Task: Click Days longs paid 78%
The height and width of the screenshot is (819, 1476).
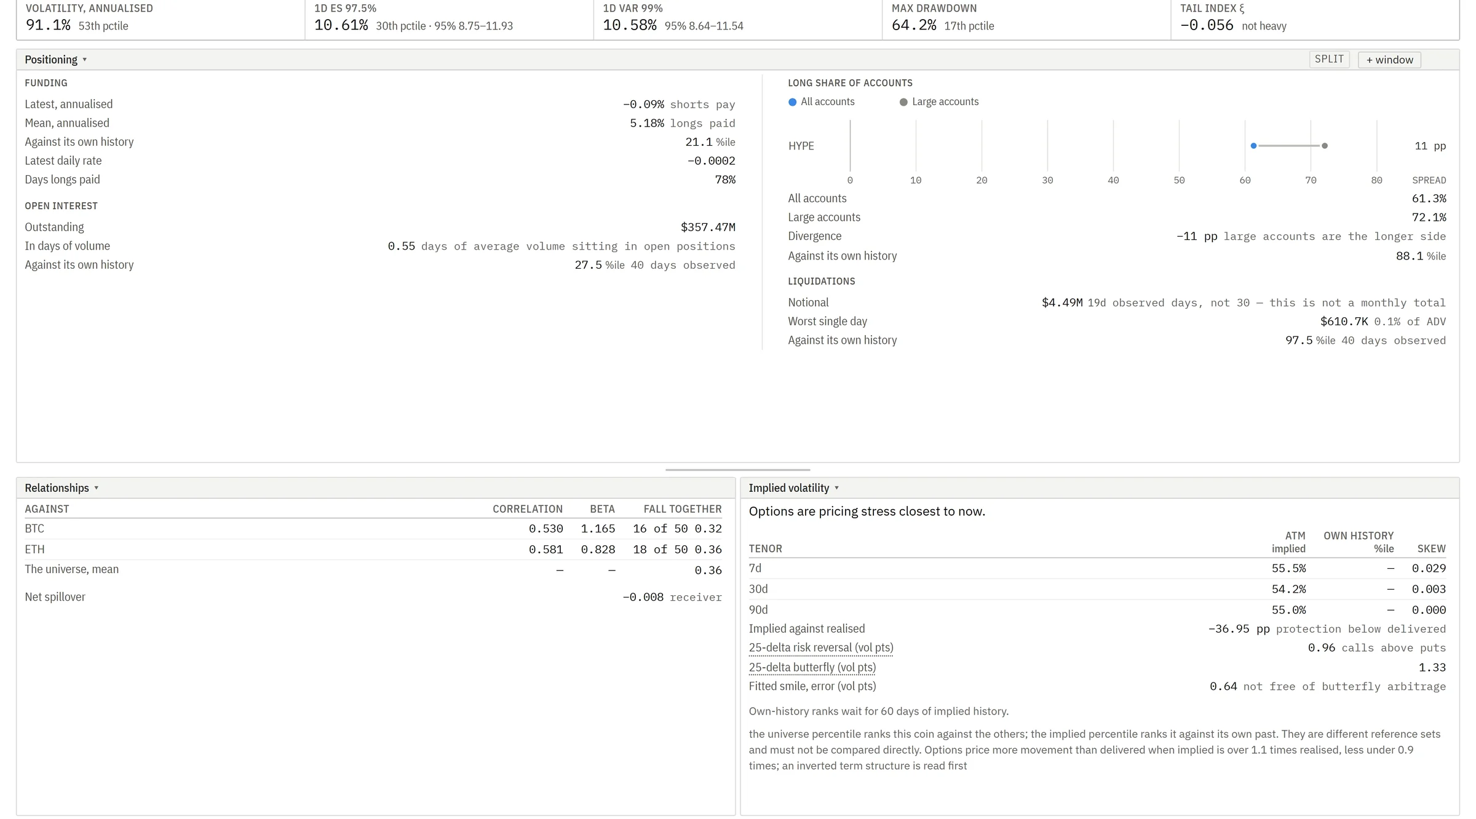Action: (x=725, y=180)
